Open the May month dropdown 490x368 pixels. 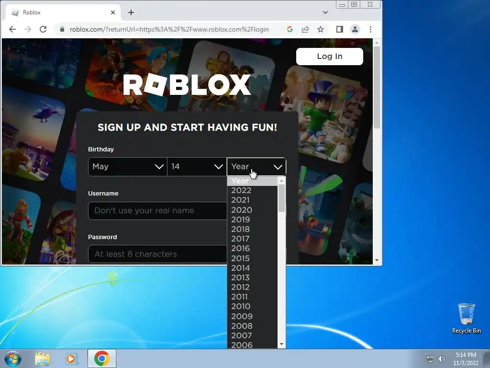tap(127, 166)
